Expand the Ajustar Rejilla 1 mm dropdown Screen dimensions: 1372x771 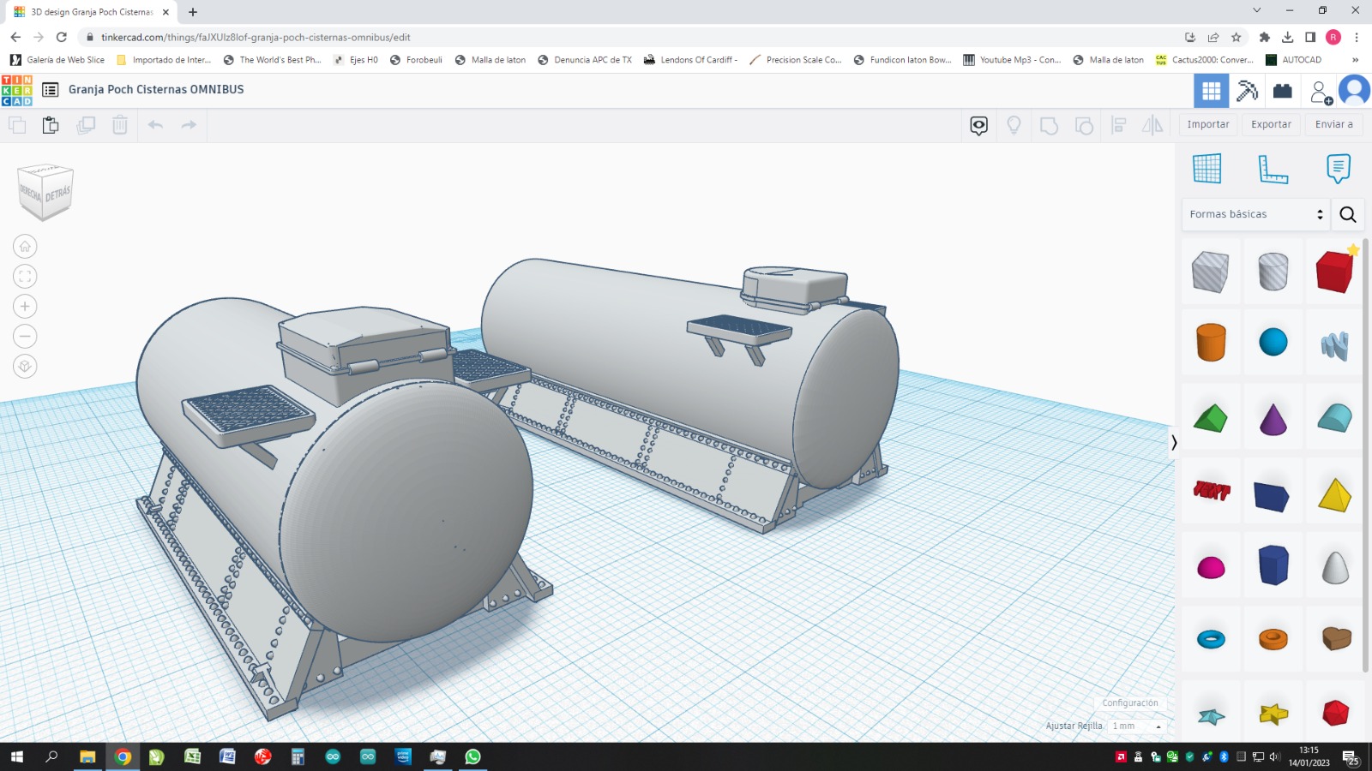1137,726
